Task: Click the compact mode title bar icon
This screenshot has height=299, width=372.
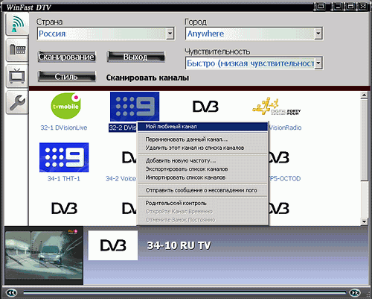Action: tap(320, 6)
